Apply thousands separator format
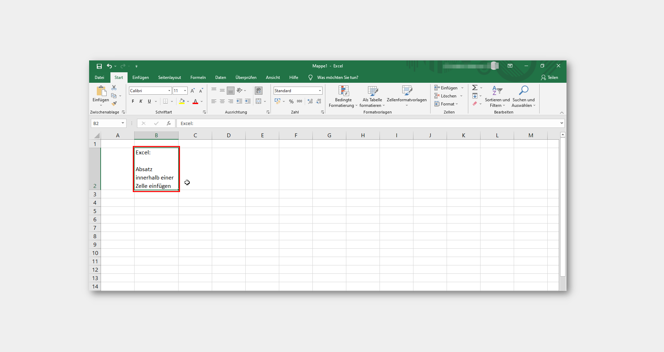This screenshot has width=664, height=352. [299, 101]
